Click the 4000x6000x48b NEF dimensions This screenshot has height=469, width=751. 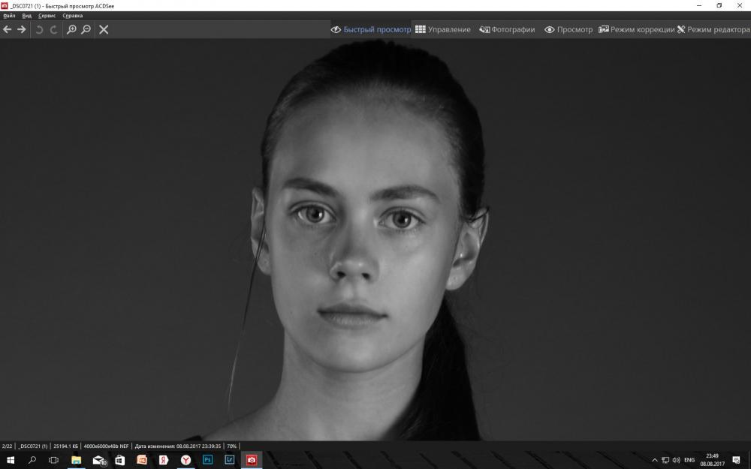click(x=107, y=446)
